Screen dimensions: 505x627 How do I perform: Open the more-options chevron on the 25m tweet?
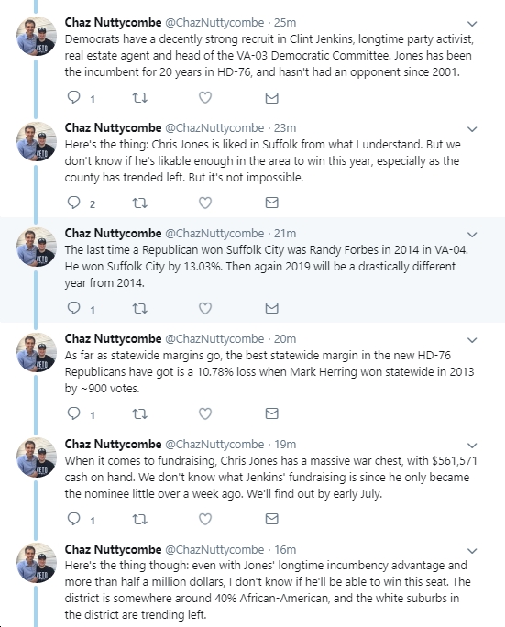pos(472,24)
